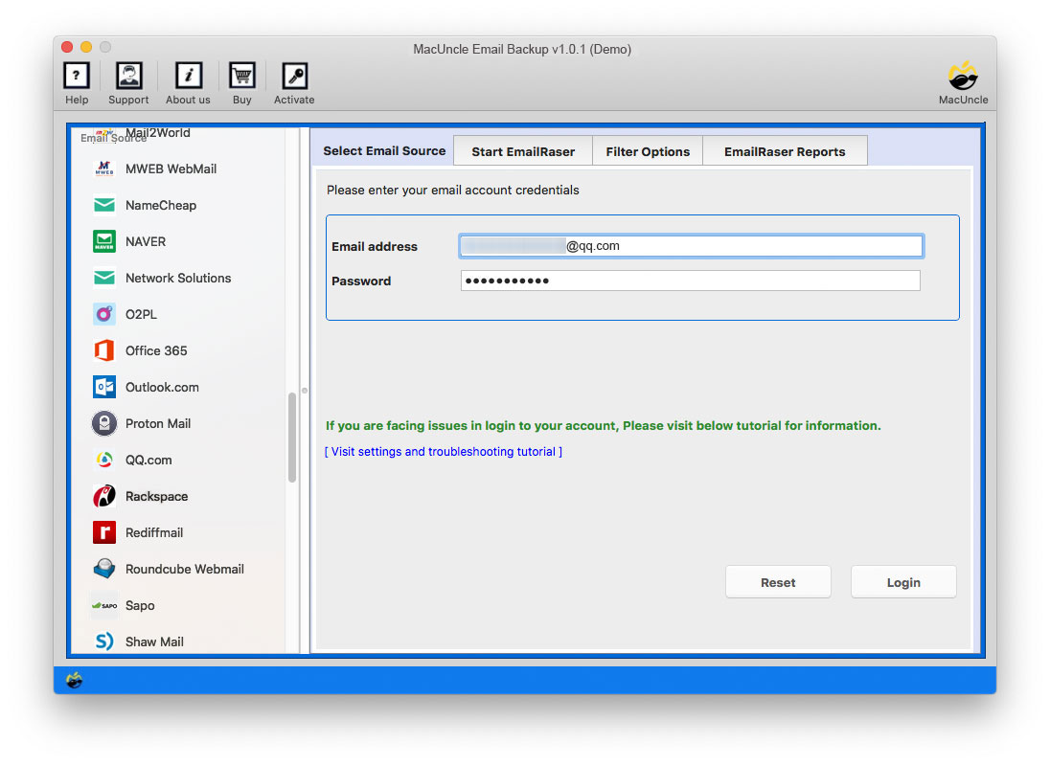The image size is (1050, 765).
Task: Open the settings and troubleshooting tutorial link
Action: [444, 451]
